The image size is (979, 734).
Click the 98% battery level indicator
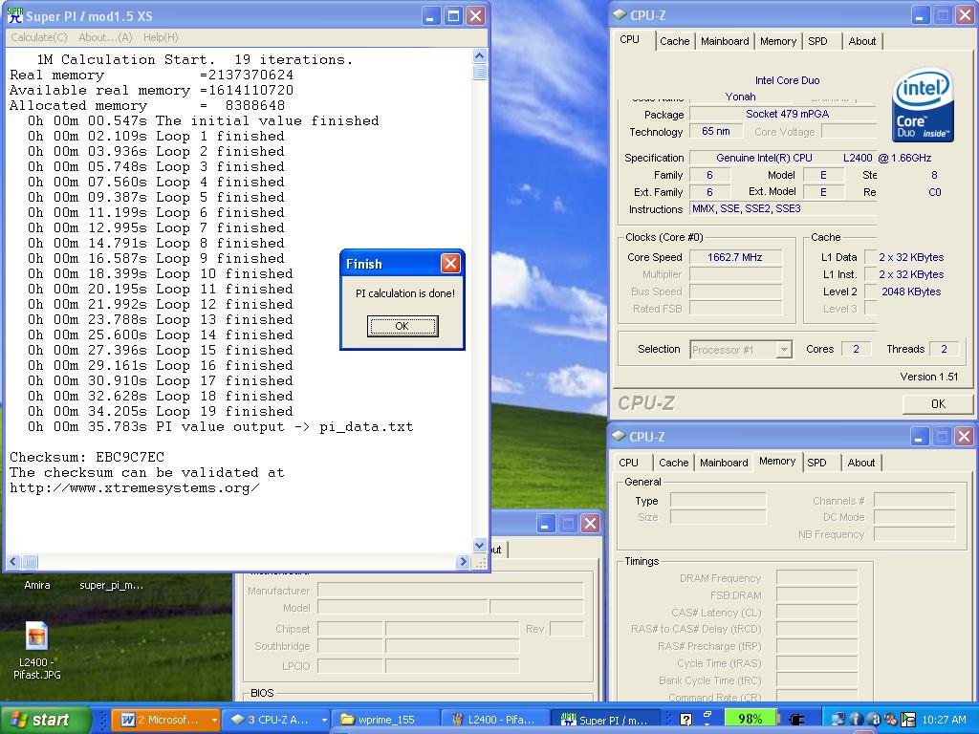point(750,719)
